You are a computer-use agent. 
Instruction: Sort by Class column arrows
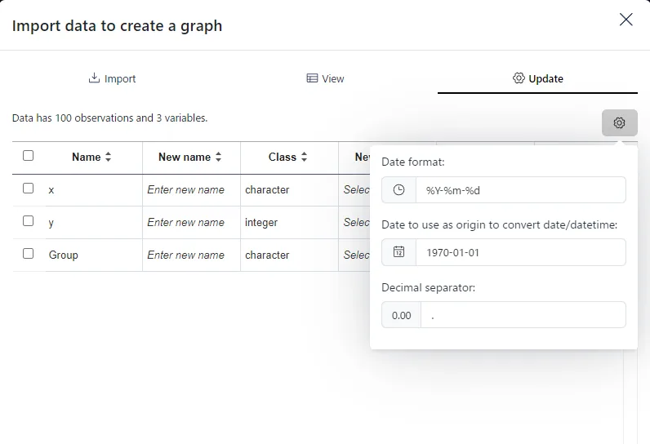(304, 157)
